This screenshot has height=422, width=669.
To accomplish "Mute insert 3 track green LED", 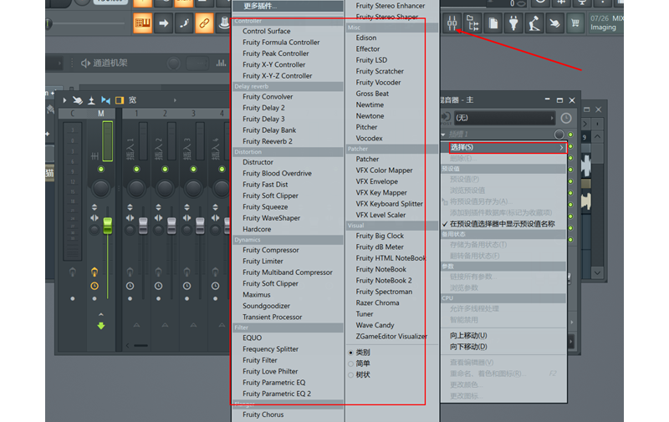I will click(x=193, y=170).
